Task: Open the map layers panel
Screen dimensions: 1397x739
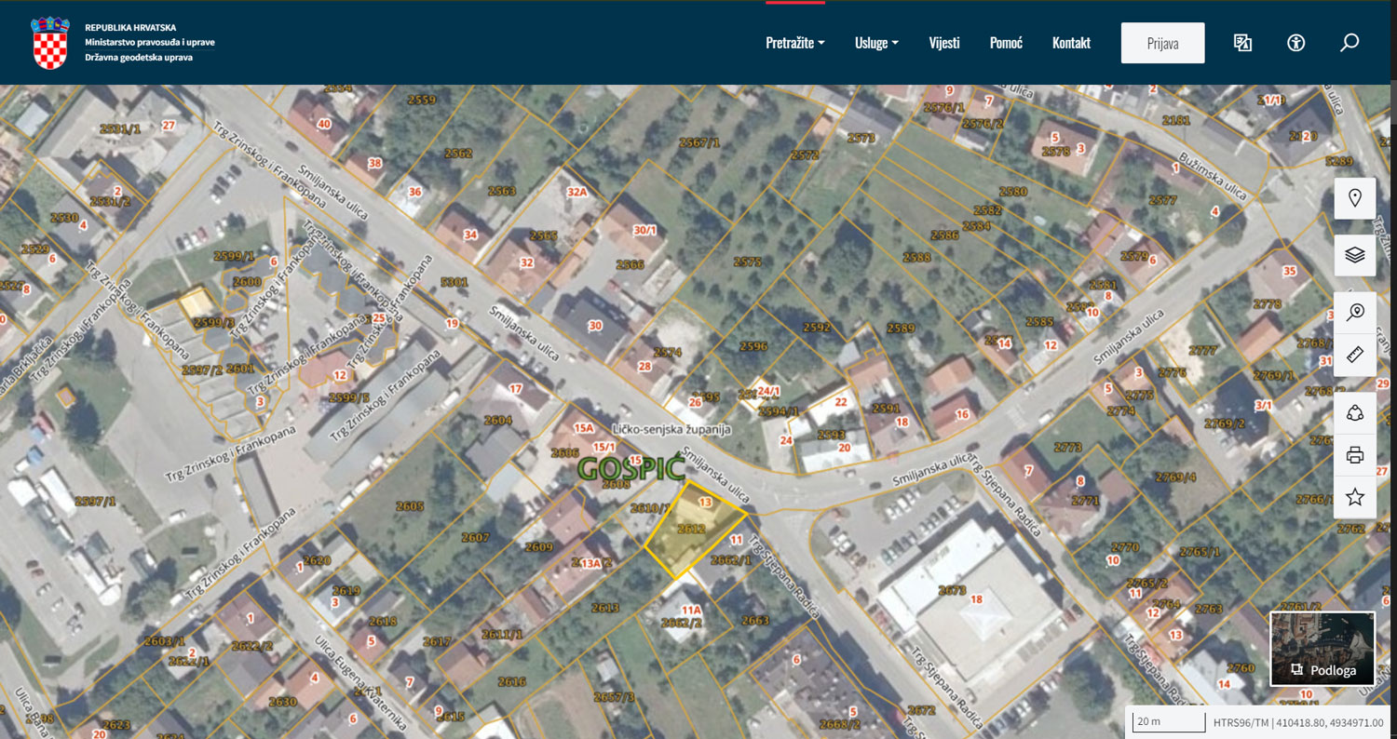Action: pos(1355,255)
